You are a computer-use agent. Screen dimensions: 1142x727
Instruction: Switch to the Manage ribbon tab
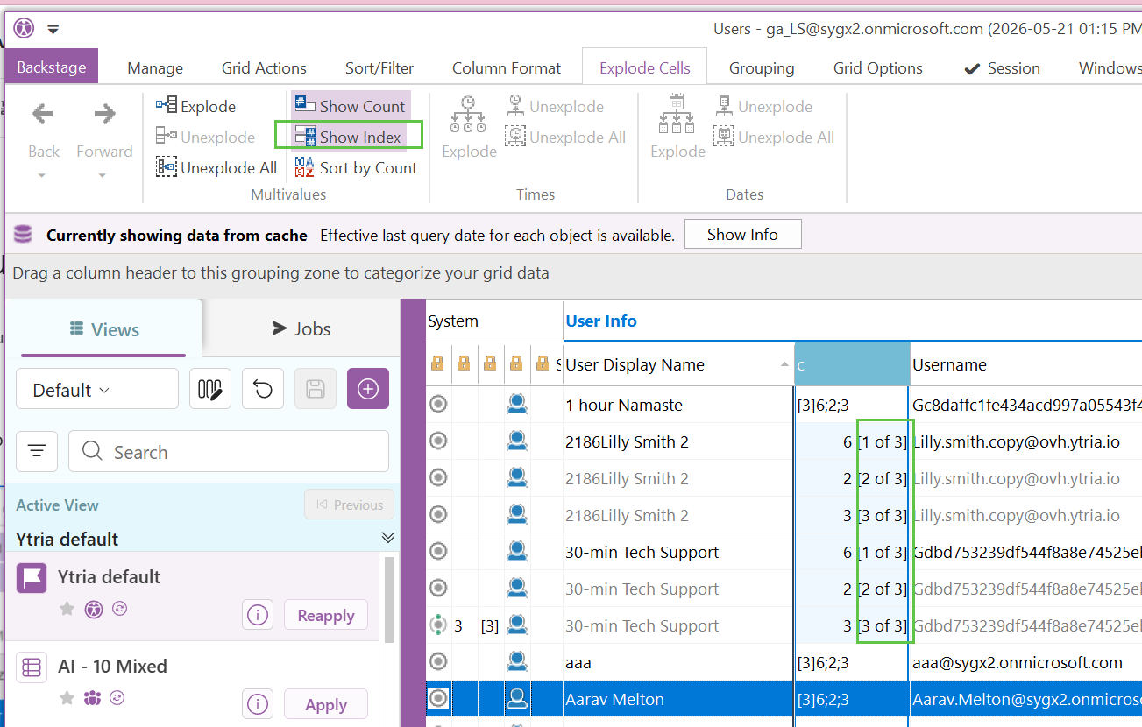point(155,67)
